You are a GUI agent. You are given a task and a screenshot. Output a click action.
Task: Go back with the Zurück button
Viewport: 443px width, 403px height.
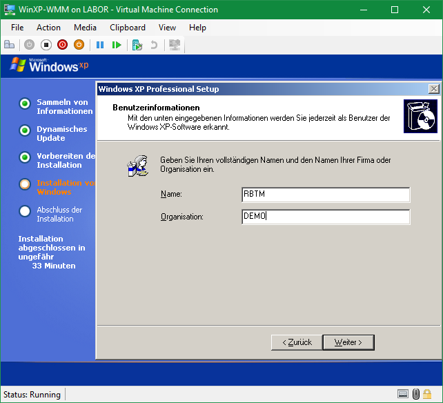point(295,342)
